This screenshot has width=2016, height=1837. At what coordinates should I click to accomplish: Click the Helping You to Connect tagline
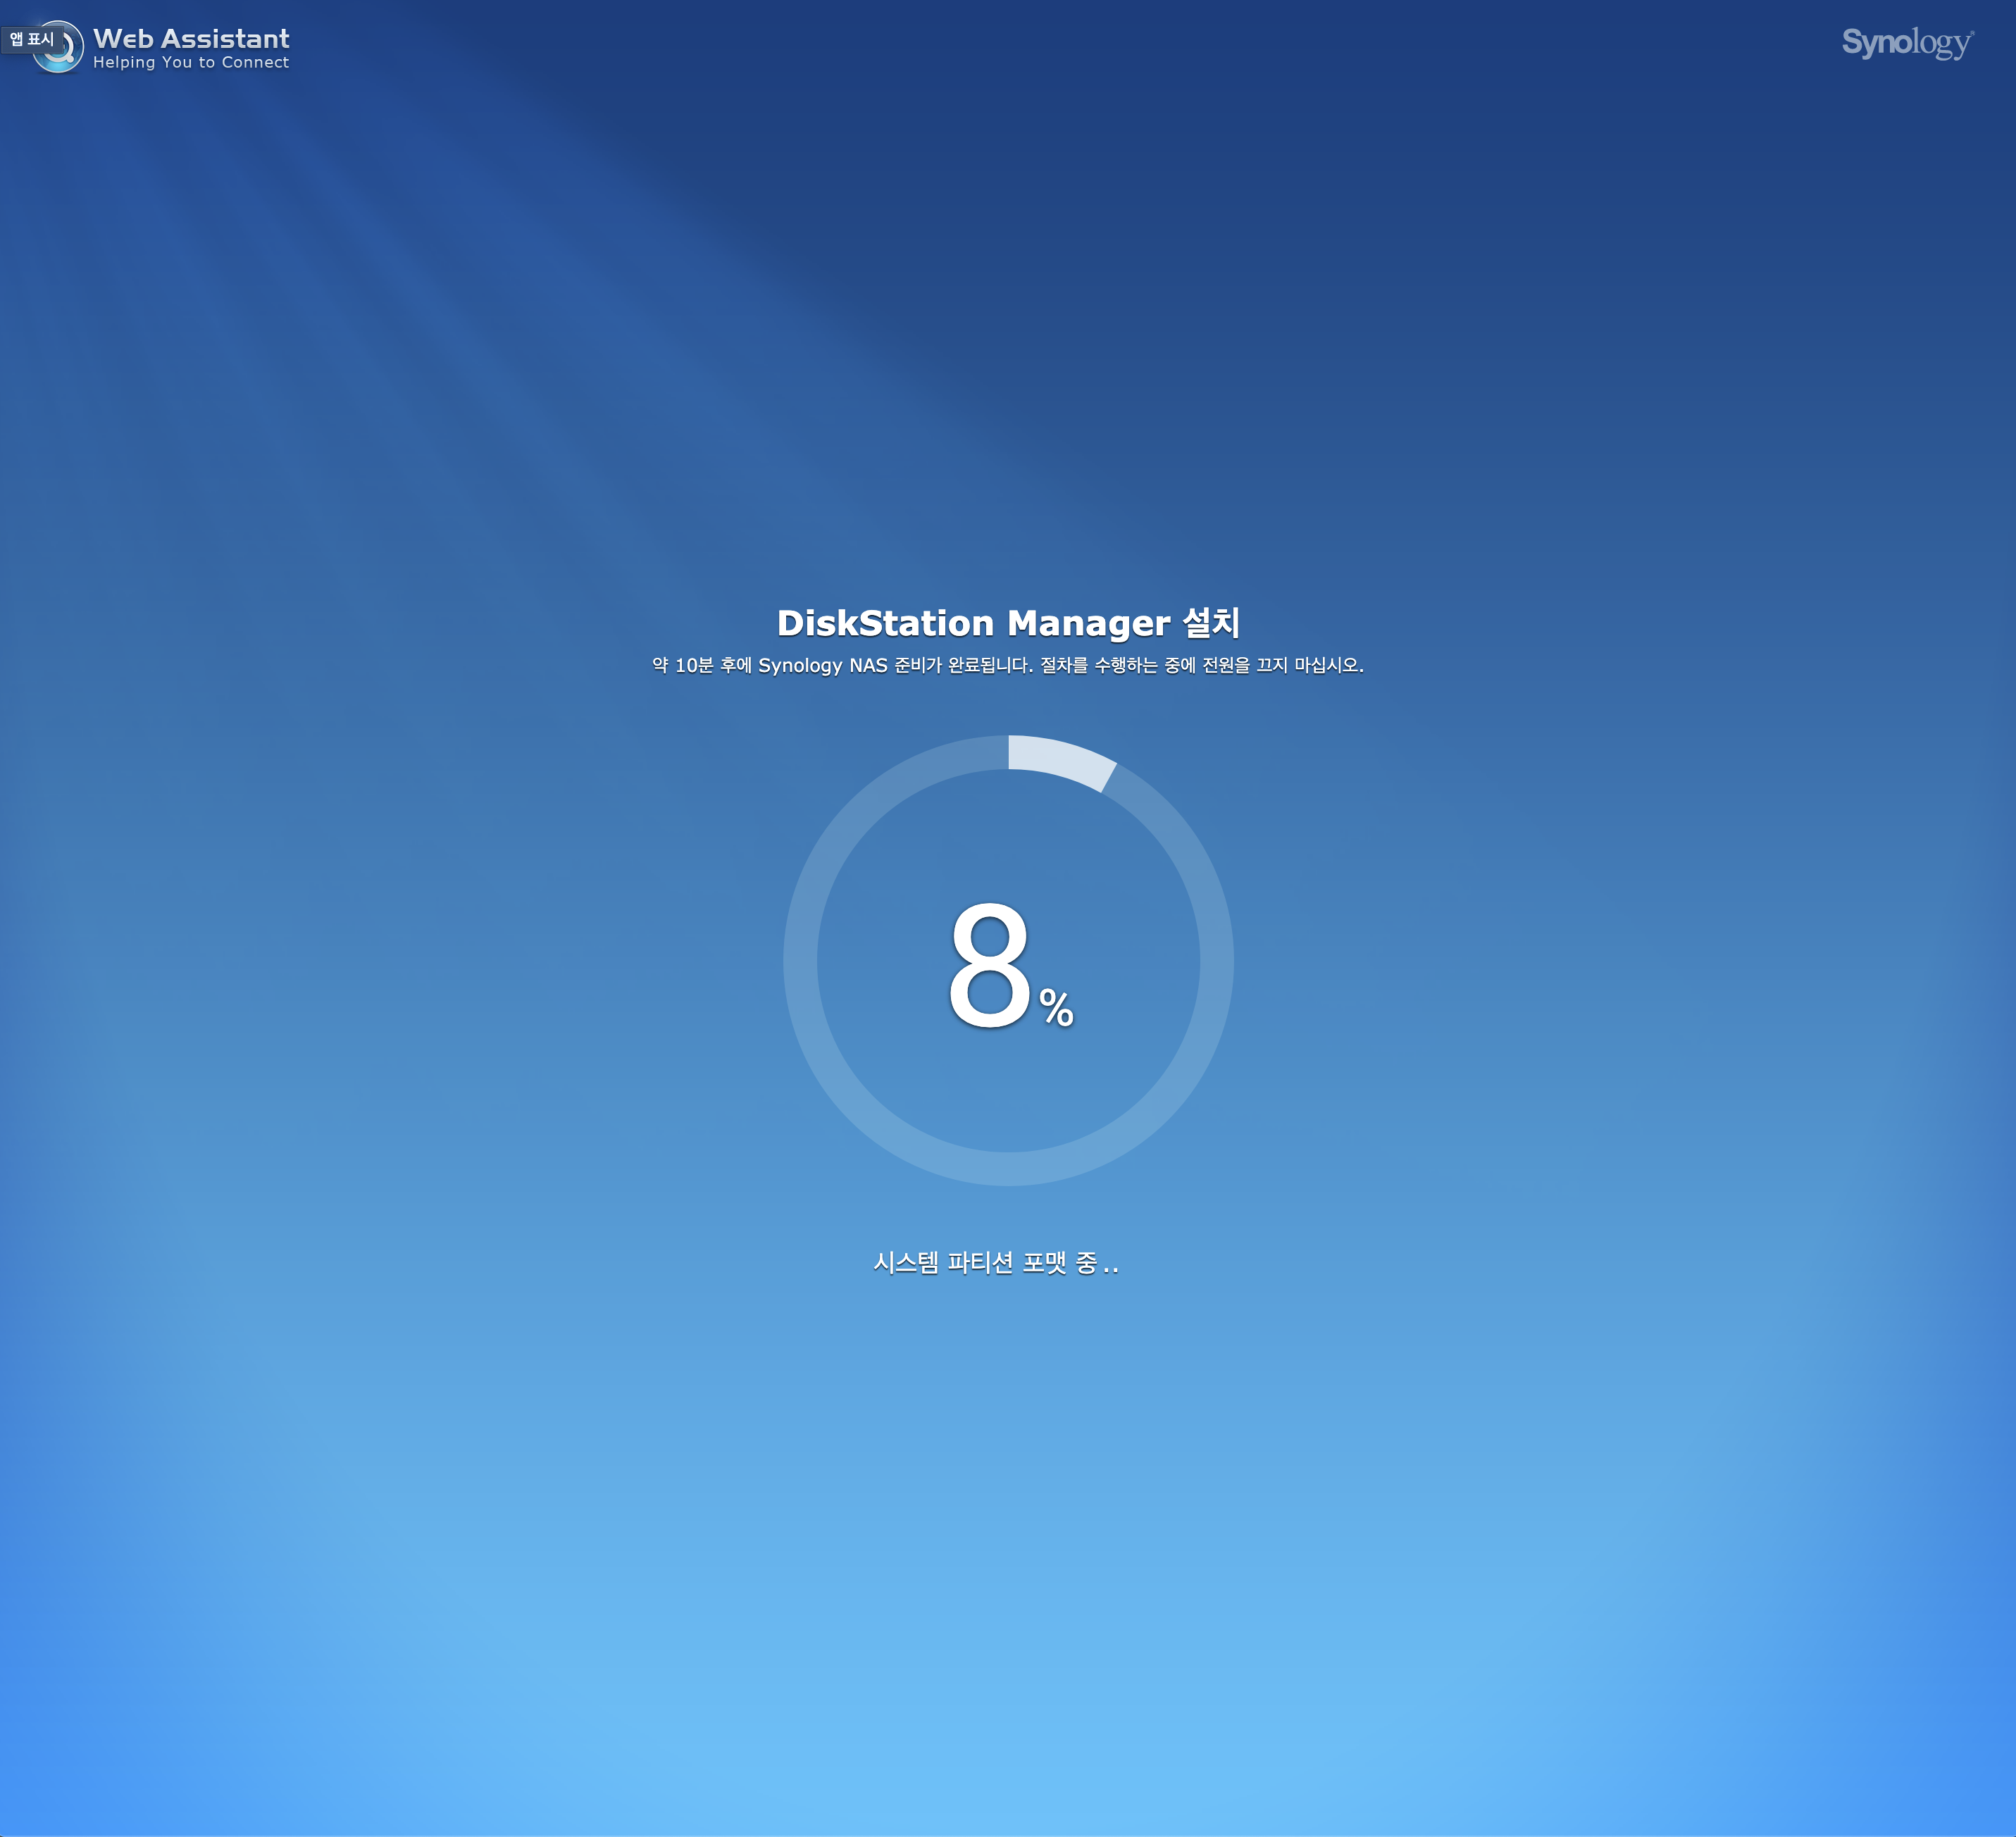click(x=191, y=63)
